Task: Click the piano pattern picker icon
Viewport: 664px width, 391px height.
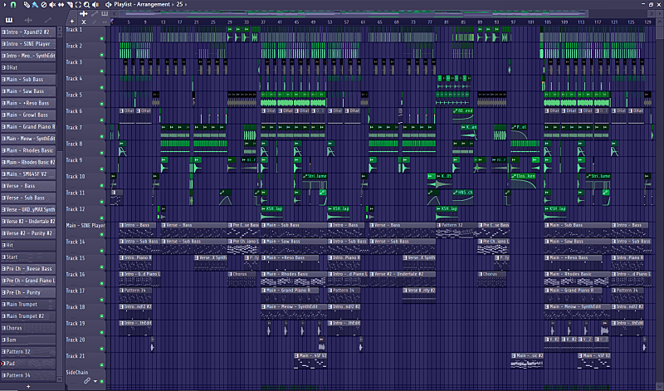Action: pos(10,20)
